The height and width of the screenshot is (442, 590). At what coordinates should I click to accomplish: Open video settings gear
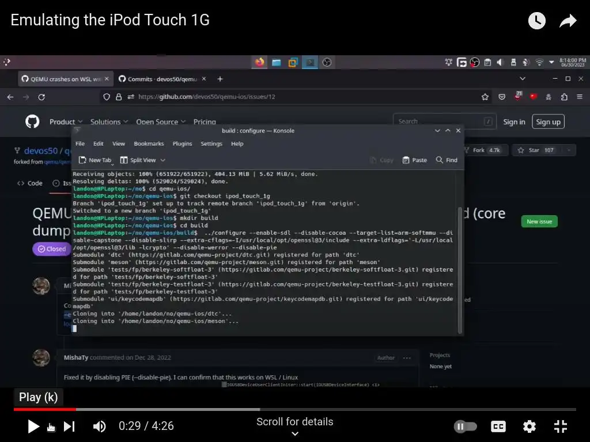click(530, 426)
